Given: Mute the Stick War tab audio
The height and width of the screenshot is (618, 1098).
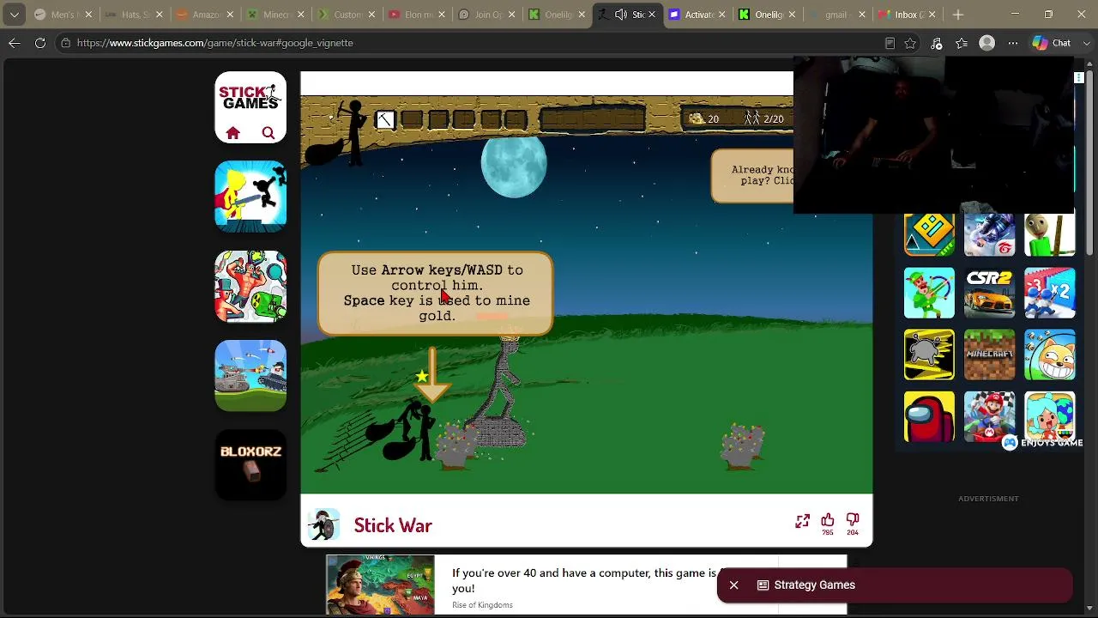Looking at the screenshot, I should pyautogui.click(x=621, y=15).
